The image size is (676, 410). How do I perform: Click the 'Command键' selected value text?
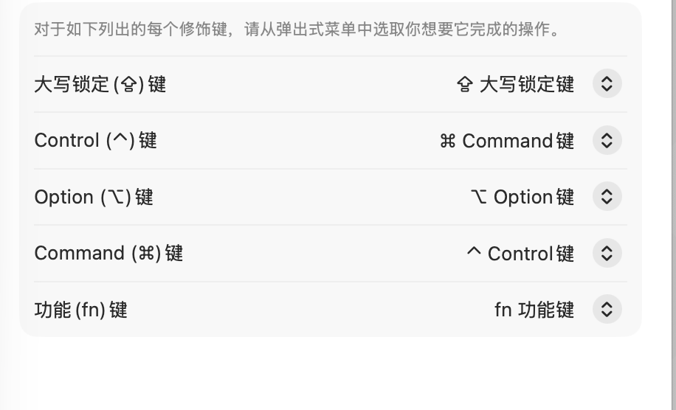point(518,141)
